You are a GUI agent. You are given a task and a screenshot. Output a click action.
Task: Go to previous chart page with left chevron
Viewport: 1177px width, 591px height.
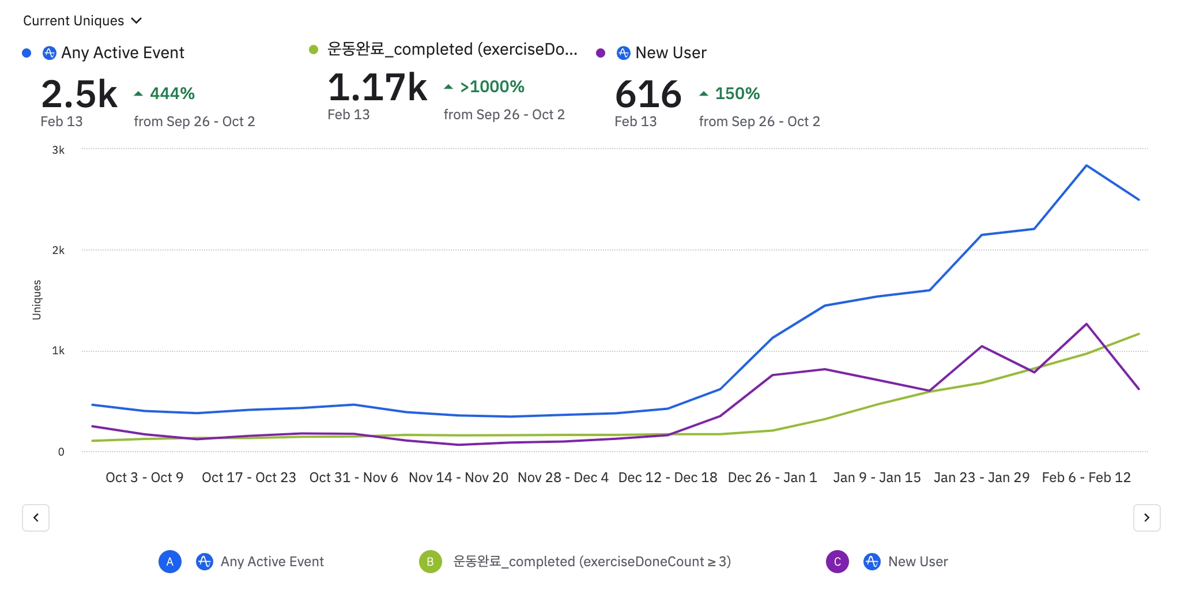click(x=36, y=518)
